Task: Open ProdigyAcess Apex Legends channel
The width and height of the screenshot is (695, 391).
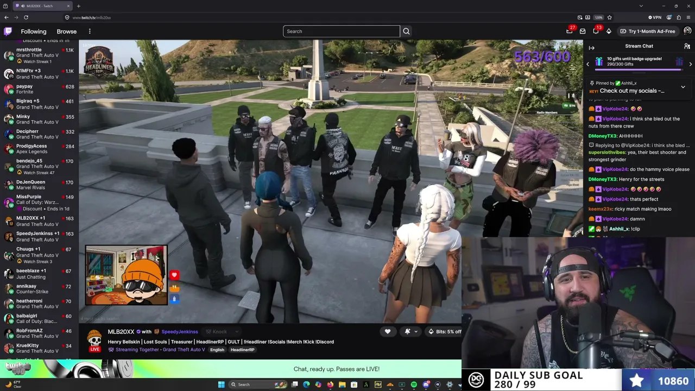Action: click(39, 149)
